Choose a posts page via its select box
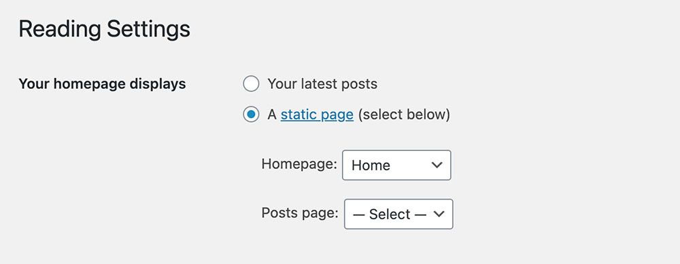Image resolution: width=680 pixels, height=264 pixels. point(398,214)
